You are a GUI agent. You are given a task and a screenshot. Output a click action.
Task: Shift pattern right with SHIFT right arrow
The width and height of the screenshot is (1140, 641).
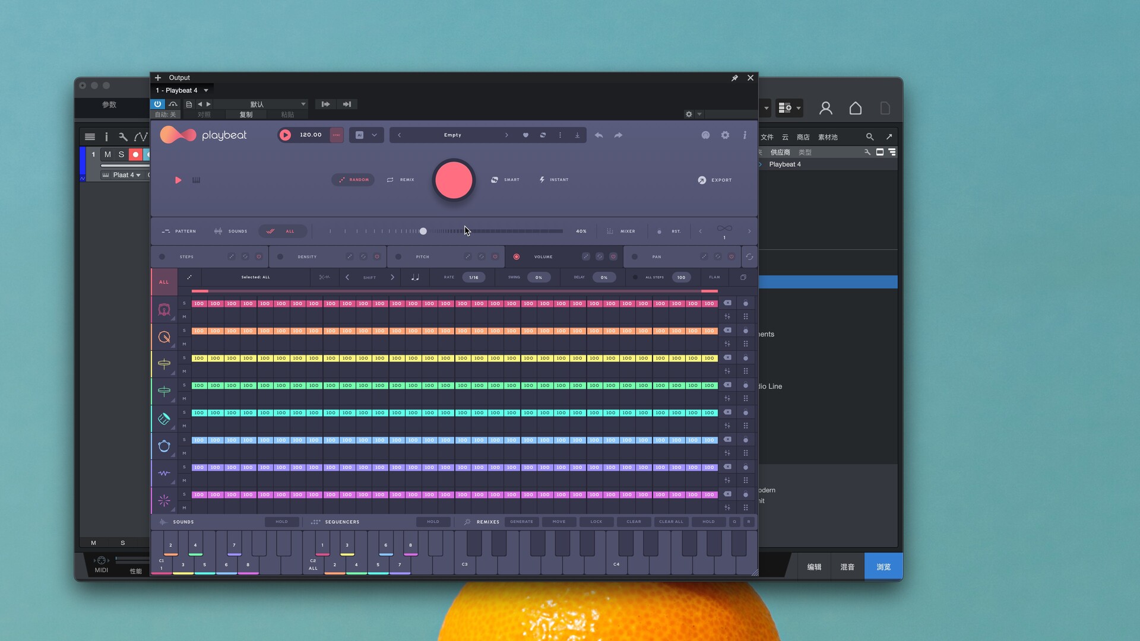pos(392,277)
